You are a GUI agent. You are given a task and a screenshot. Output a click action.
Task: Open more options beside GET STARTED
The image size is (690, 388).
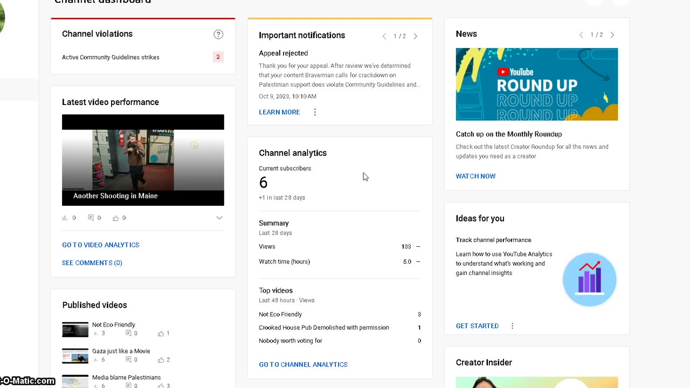tap(512, 326)
